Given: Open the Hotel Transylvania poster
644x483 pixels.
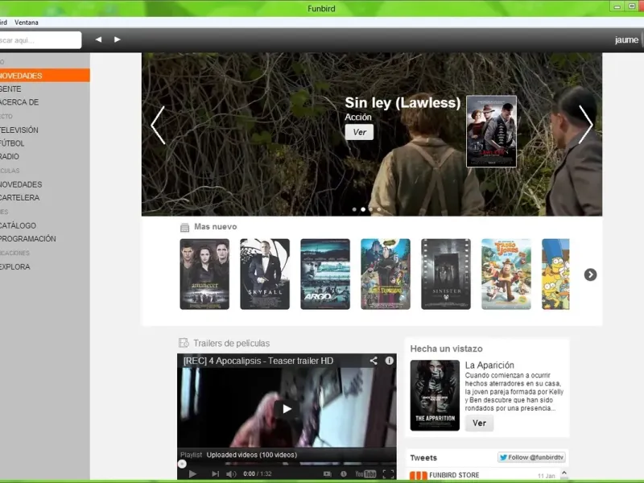Looking at the screenshot, I should coord(386,274).
